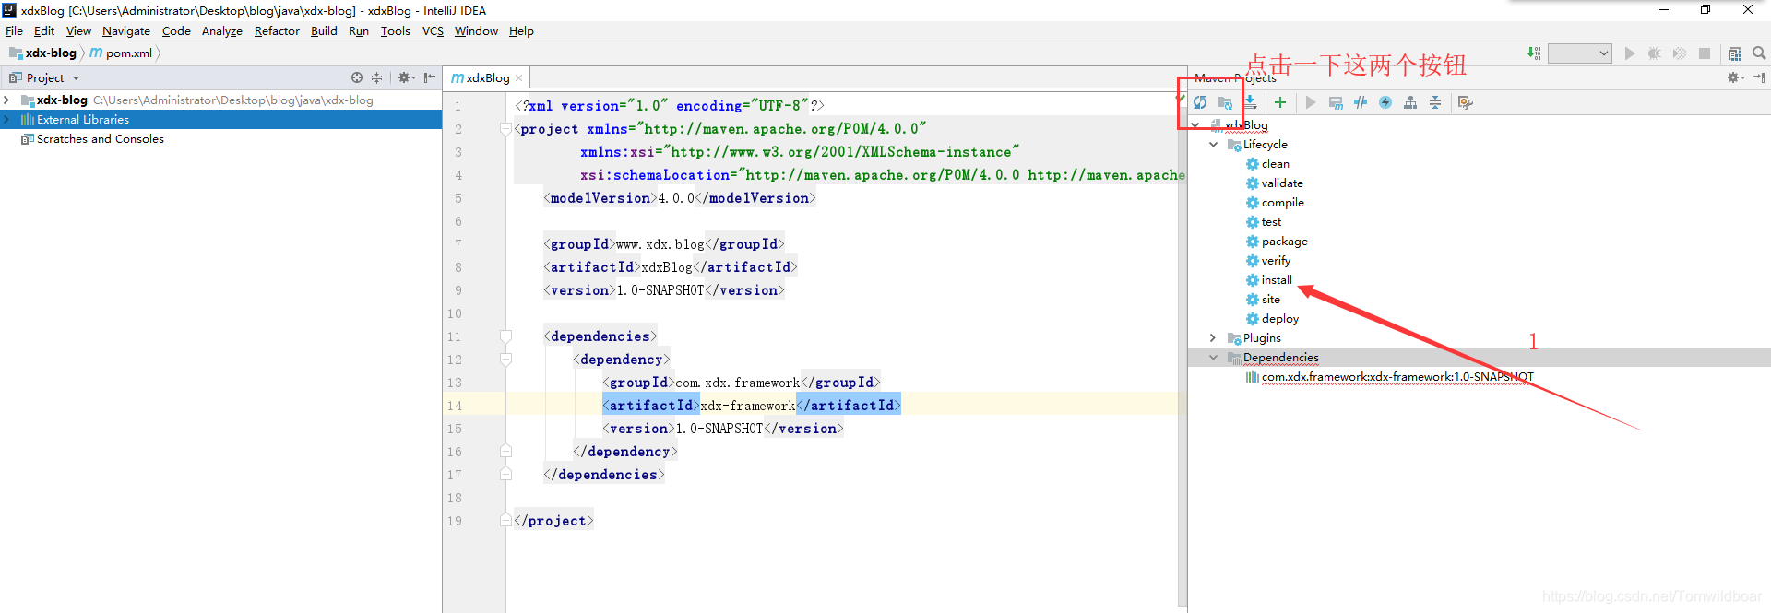Open Navigate menu
The width and height of the screenshot is (1771, 613).
(125, 31)
